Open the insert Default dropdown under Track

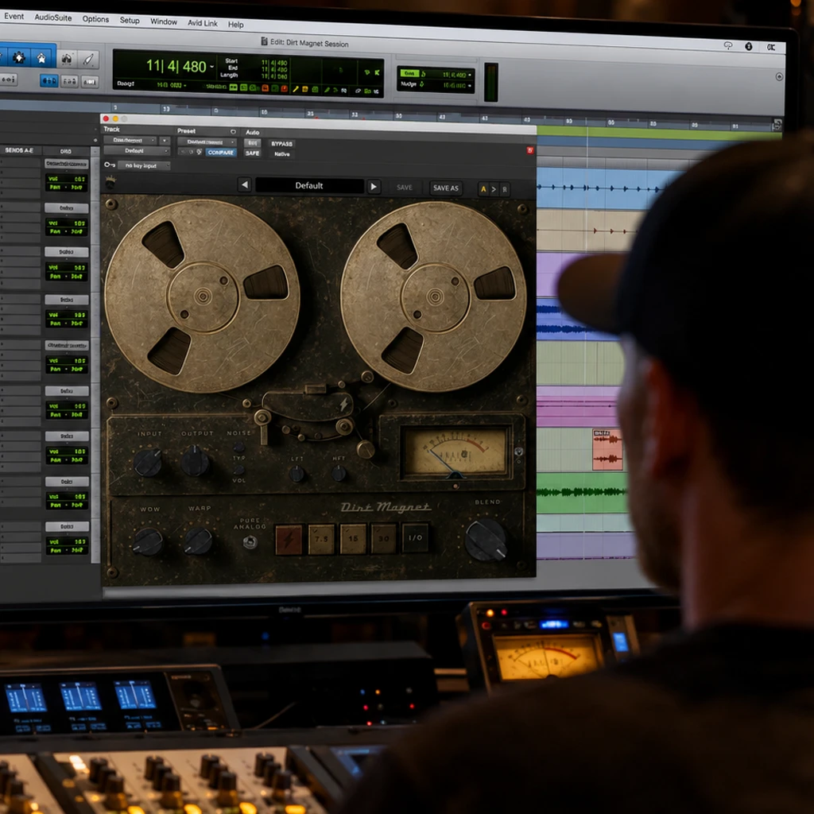(137, 151)
